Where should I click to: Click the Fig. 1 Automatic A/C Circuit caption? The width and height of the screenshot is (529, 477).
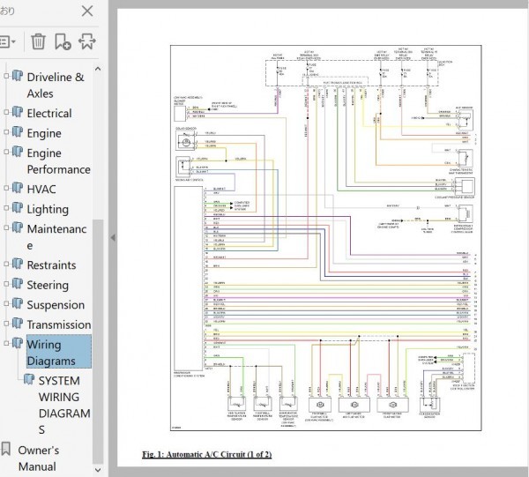pos(207,454)
